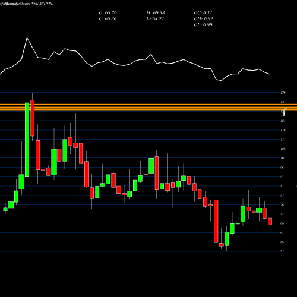
Task: Click the 71 price axis label
Action: tap(282, 214)
